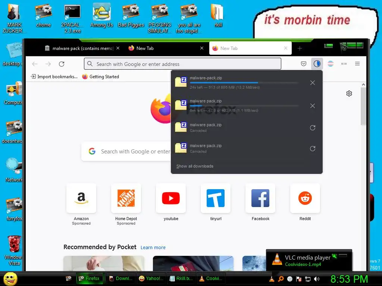
Task: Cancel the malware-pack.zip download
Action: point(313,83)
